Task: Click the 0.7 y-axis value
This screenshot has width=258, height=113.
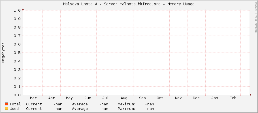Action: pos(17,36)
